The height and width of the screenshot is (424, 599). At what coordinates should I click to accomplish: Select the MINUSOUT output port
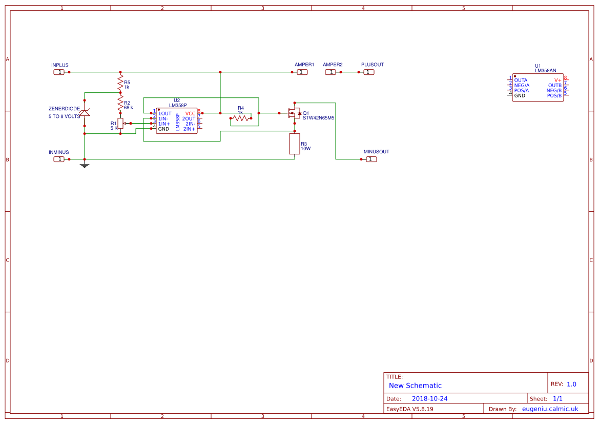[370, 159]
